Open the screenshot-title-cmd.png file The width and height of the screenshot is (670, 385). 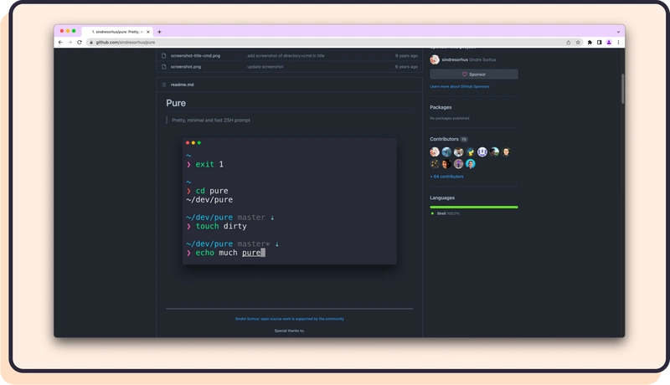point(195,55)
